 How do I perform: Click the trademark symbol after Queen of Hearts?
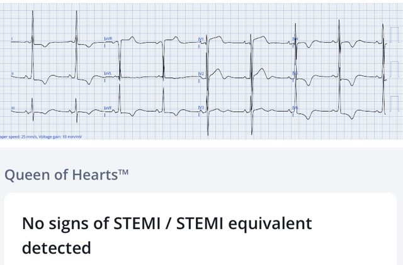click(123, 172)
